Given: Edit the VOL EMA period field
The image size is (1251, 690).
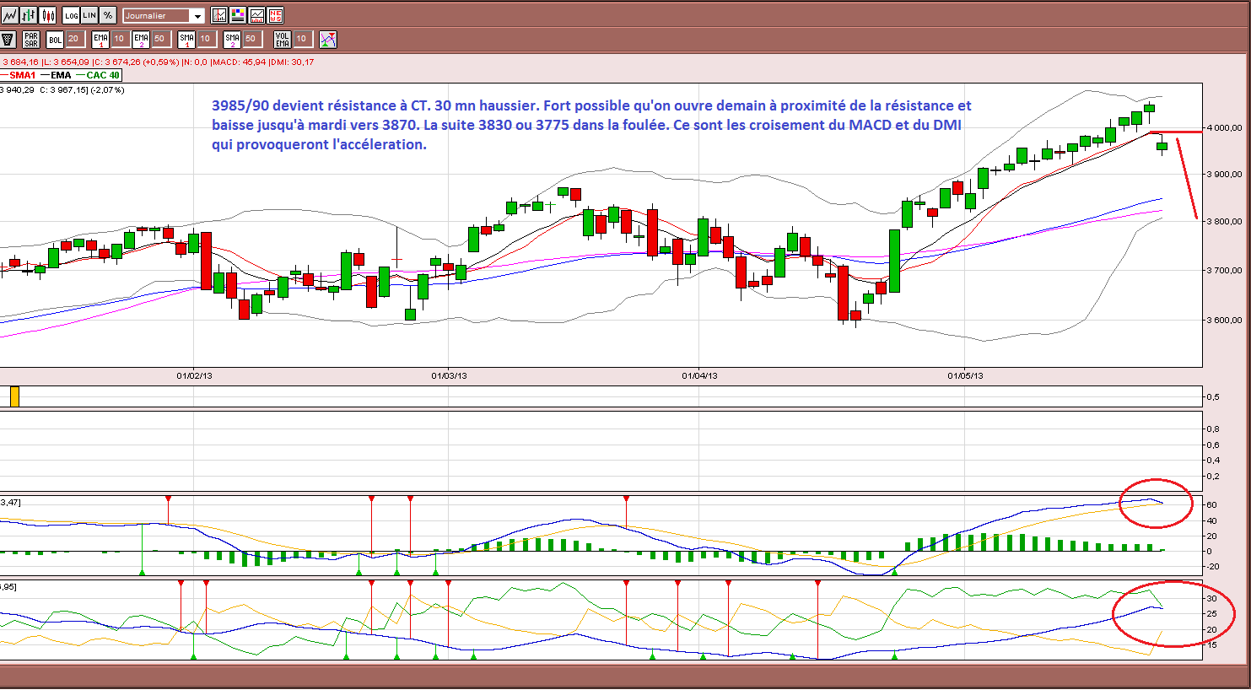Looking at the screenshot, I should [x=303, y=39].
